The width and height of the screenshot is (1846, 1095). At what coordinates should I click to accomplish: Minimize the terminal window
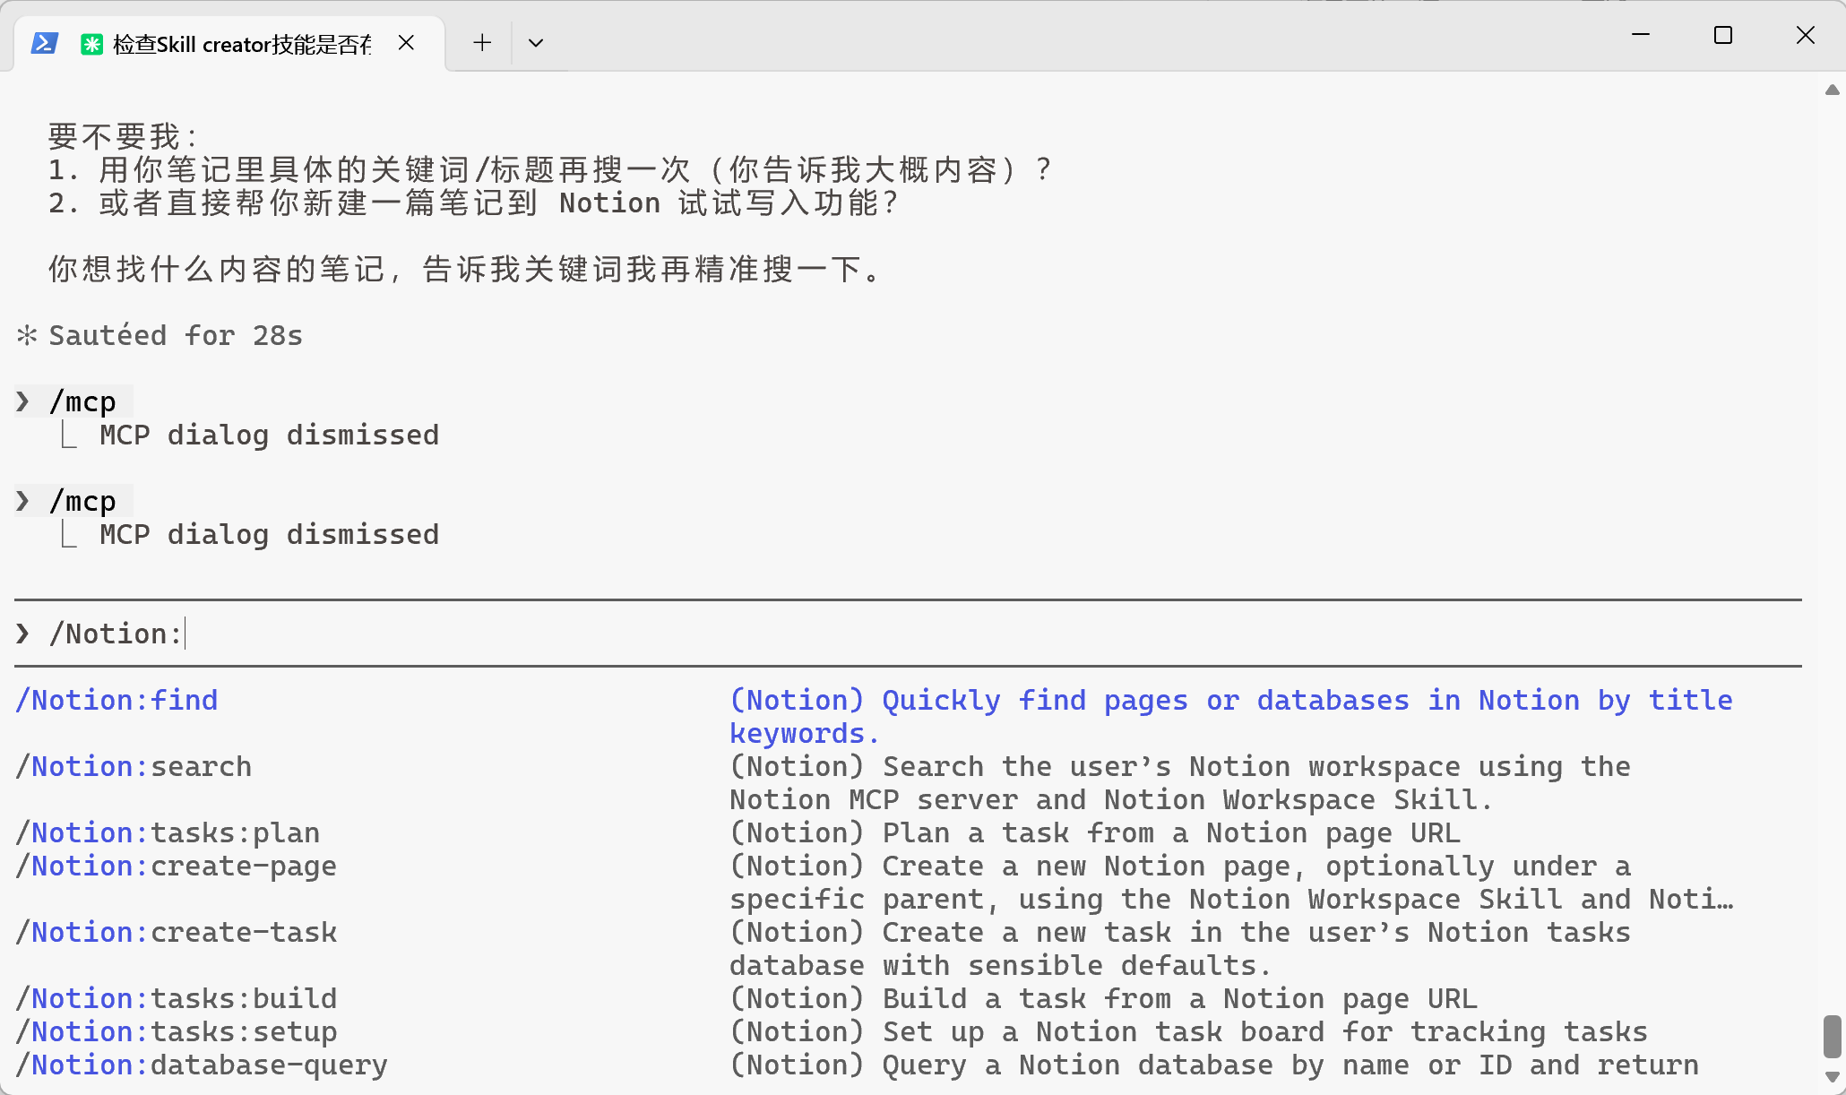(x=1641, y=35)
